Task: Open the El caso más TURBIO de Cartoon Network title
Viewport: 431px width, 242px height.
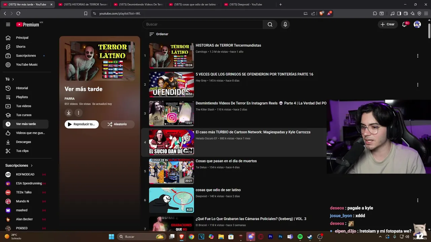Action: coord(253,132)
